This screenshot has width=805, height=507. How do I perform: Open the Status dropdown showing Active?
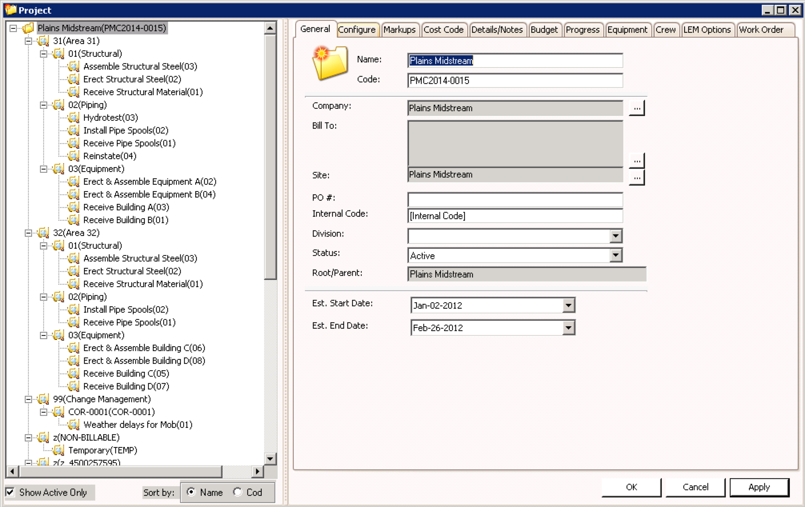pyautogui.click(x=616, y=255)
